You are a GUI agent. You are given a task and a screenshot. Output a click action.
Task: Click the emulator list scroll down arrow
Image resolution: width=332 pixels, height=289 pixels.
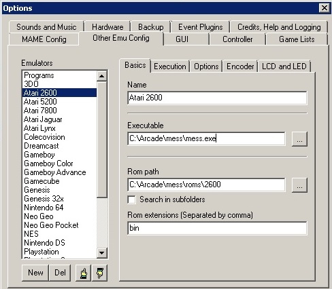click(x=102, y=253)
